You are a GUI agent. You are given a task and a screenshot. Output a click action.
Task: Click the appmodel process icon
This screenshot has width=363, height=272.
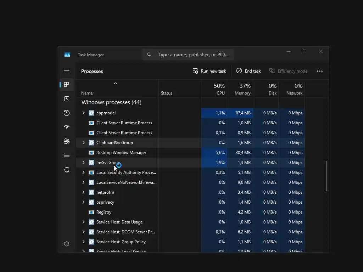[91, 113]
